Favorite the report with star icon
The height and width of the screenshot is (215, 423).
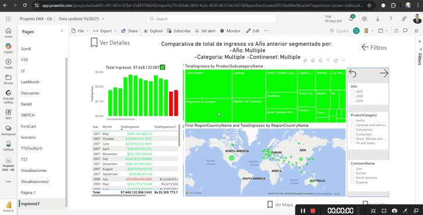(x=416, y=31)
